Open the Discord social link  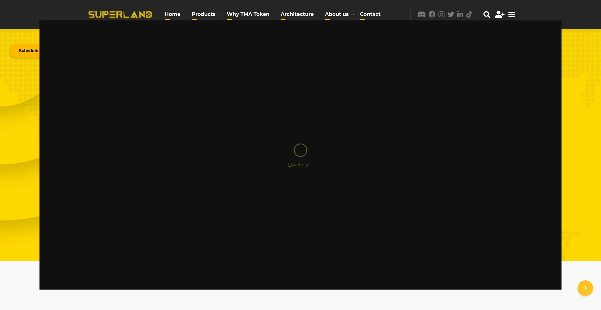click(x=421, y=14)
